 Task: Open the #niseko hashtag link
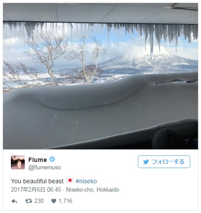(x=86, y=181)
